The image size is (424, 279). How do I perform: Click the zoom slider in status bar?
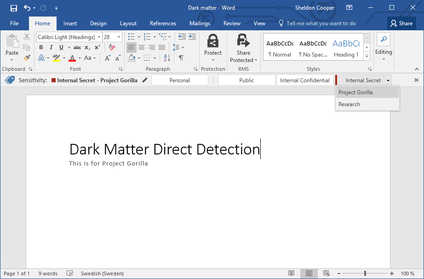365,273
